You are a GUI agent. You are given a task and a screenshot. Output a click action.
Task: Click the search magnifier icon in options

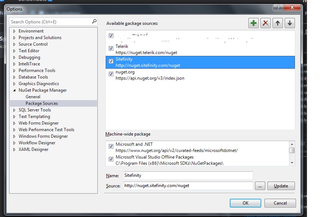[94, 22]
